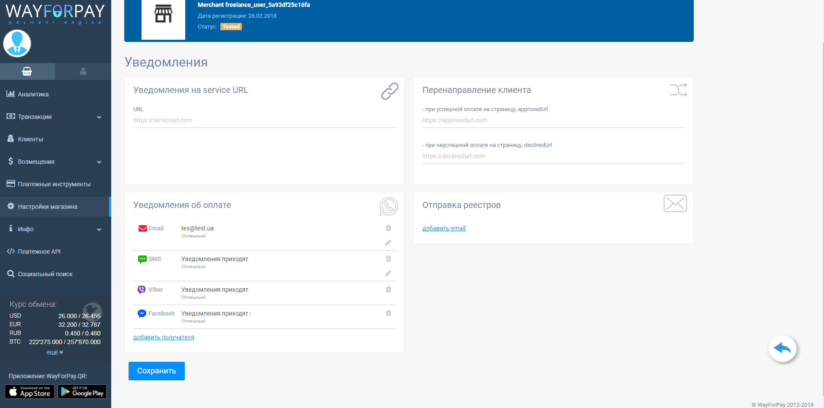
Task: Edit the Email notification entry
Action: pos(388,243)
